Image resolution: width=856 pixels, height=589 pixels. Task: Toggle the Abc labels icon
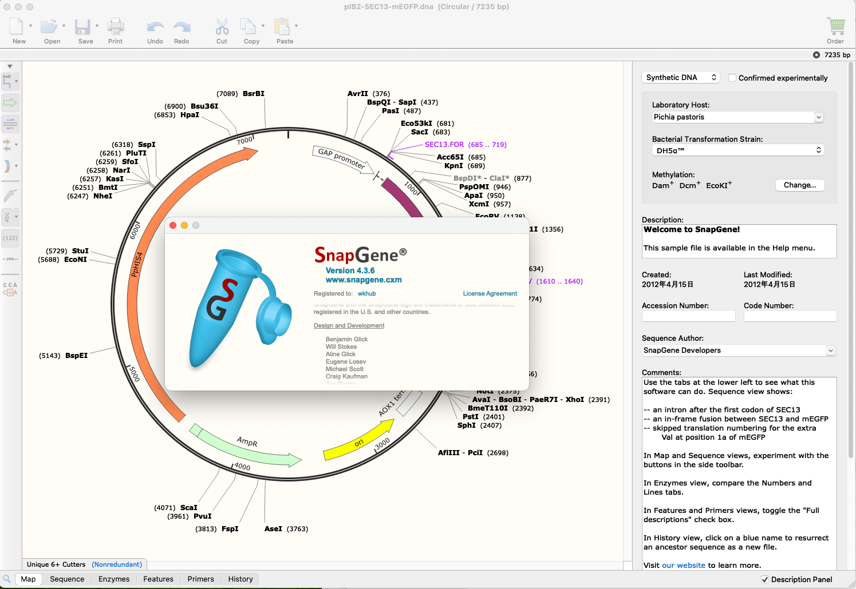[x=7, y=217]
